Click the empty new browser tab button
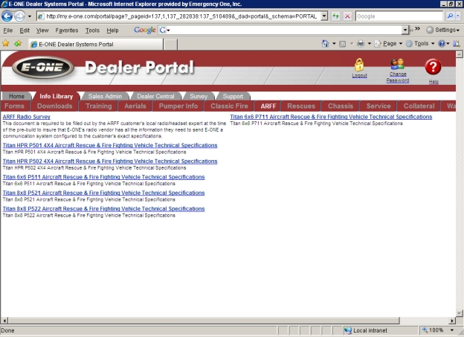 click(170, 44)
